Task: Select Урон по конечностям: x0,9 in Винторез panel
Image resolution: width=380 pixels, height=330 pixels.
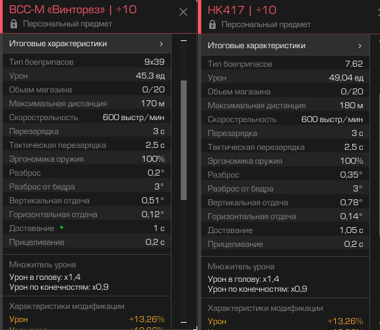Action: [59, 287]
